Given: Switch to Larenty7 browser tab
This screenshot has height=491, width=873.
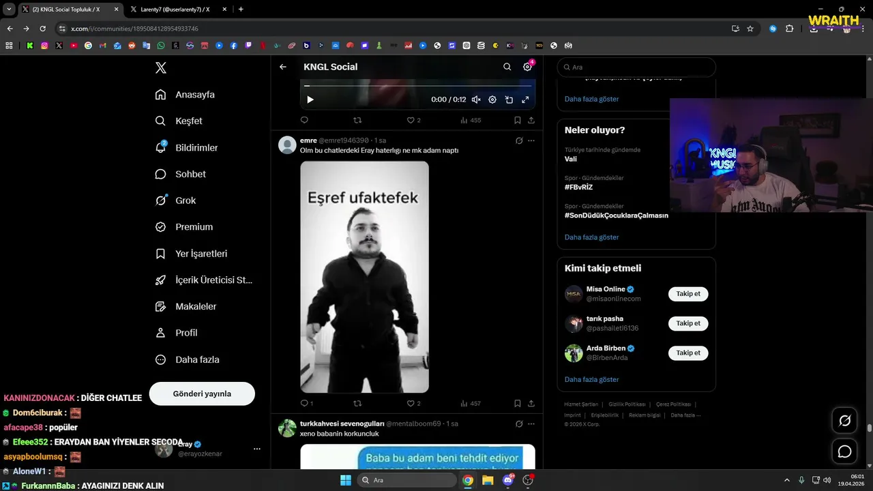Looking at the screenshot, I should coord(176,10).
